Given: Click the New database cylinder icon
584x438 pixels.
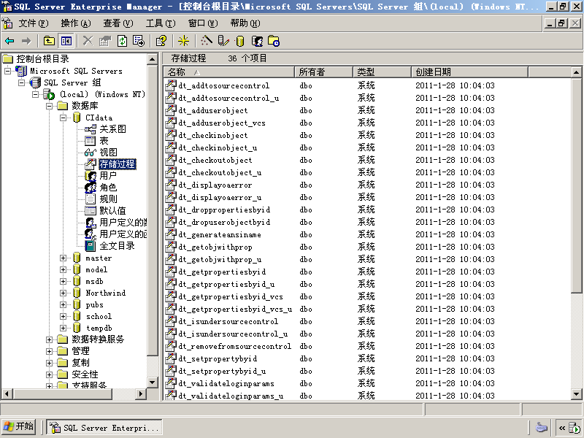Looking at the screenshot, I should coord(240,41).
